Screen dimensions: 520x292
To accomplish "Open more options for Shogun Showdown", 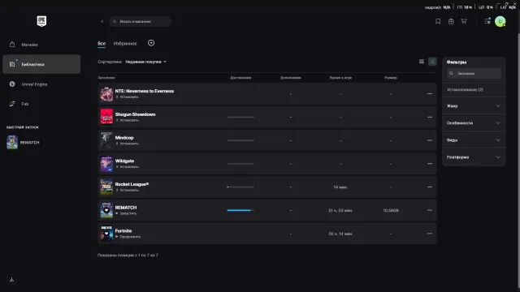I will (430, 117).
